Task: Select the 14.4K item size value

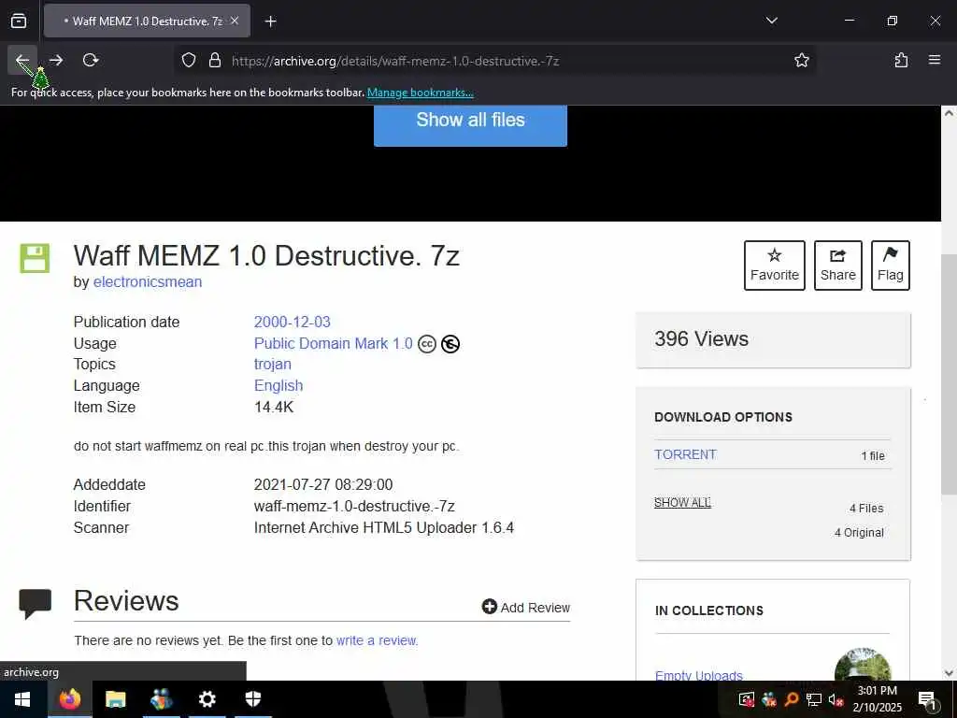Action: coord(274,408)
